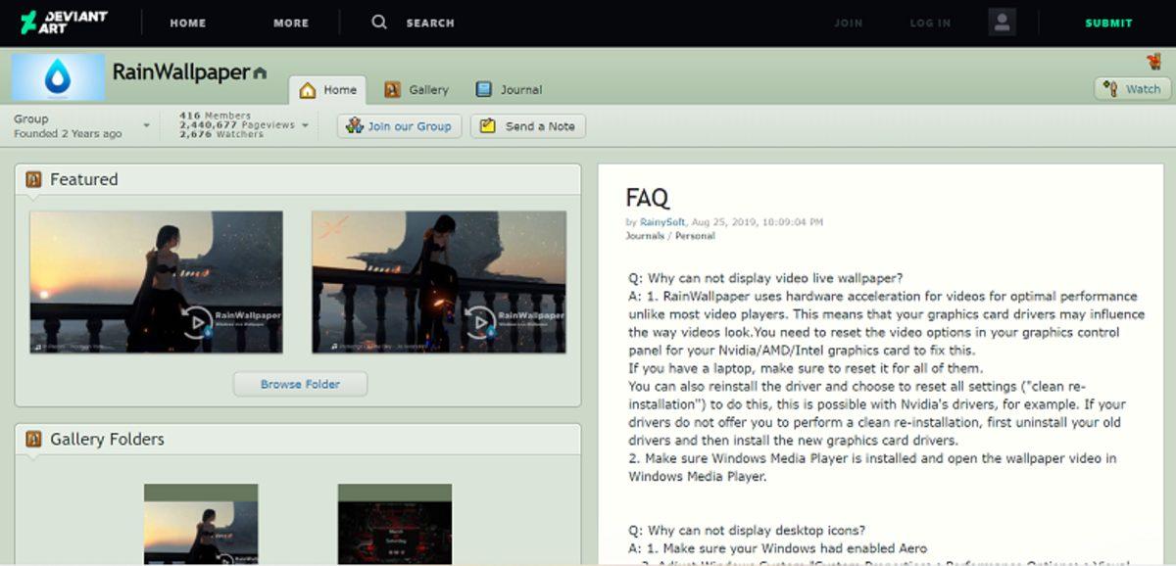Click the RainWallpaper water drop avatar
1176x566 pixels.
coord(58,77)
